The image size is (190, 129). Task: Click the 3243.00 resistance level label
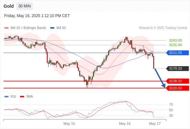pos(175,40)
